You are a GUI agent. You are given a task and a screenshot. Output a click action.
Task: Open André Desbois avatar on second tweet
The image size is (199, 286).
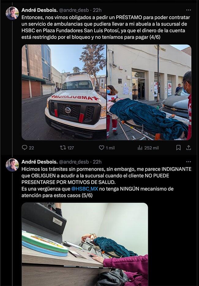[x=12, y=165]
